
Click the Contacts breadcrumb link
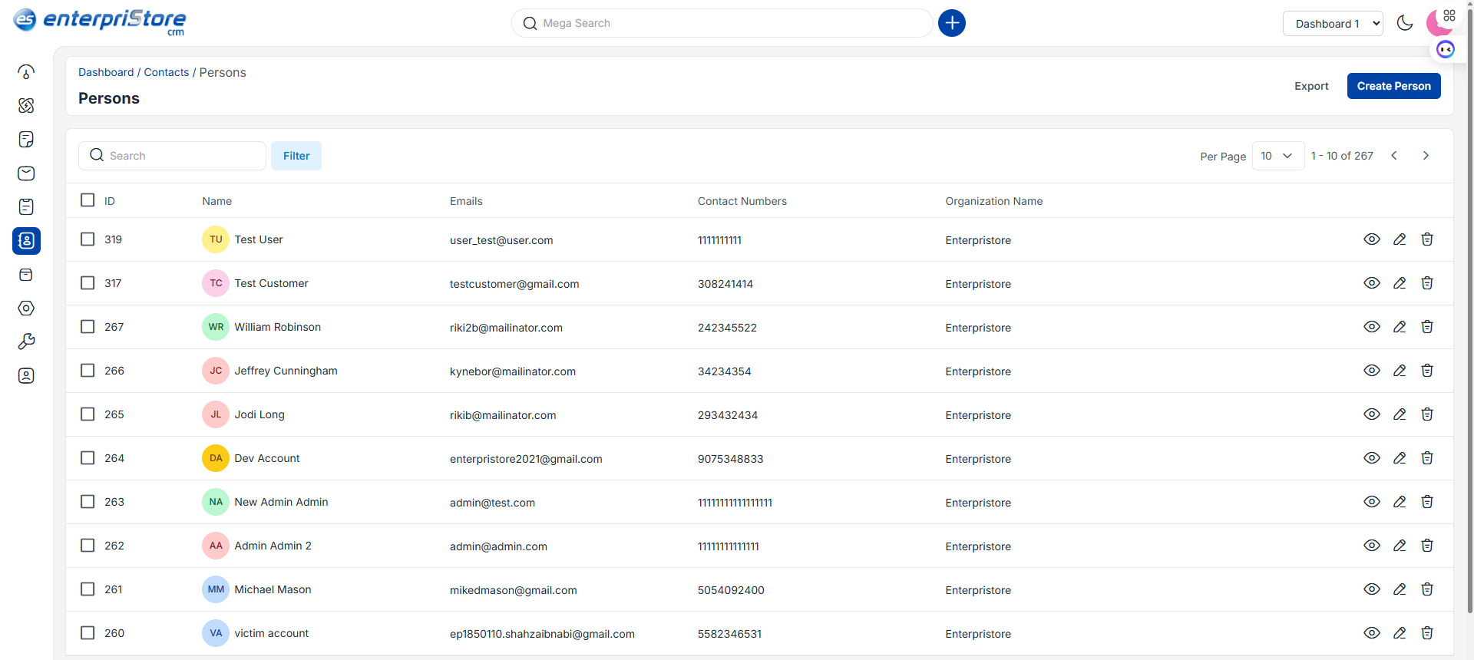(x=167, y=72)
